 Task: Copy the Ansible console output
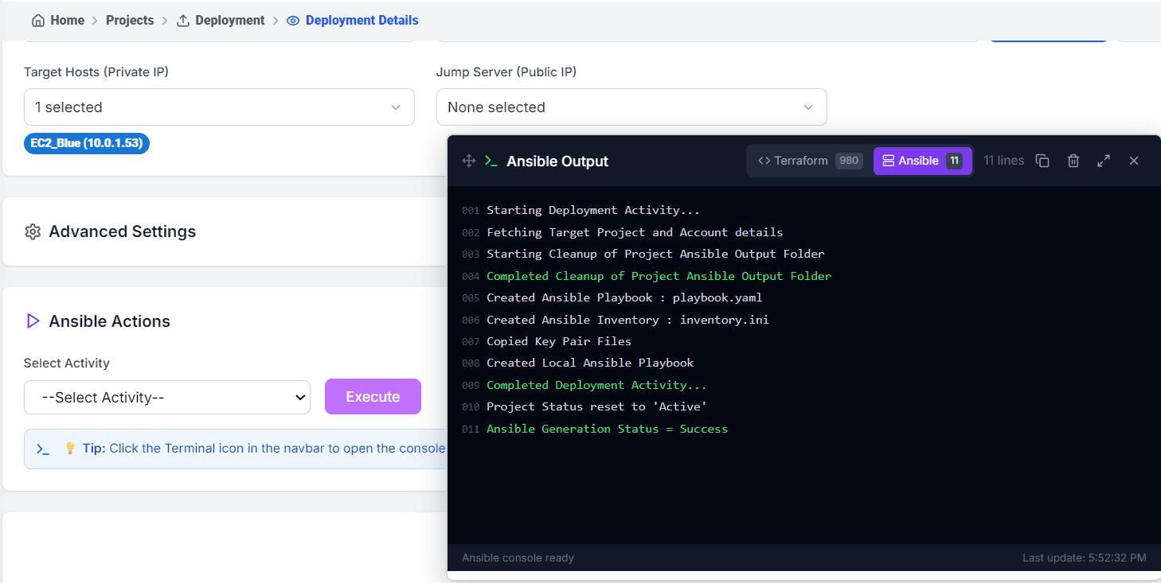[1043, 160]
